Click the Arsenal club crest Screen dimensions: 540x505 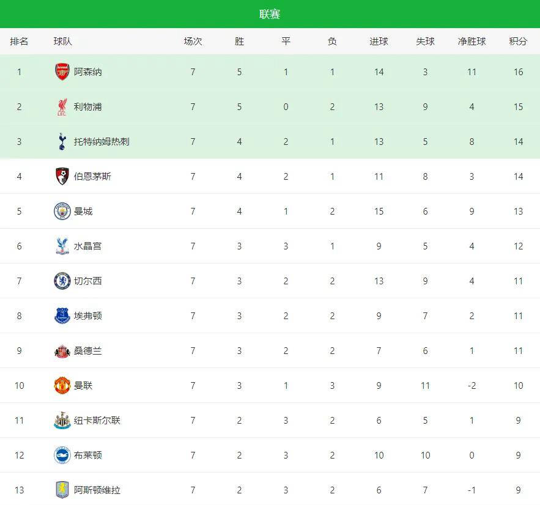click(62, 72)
